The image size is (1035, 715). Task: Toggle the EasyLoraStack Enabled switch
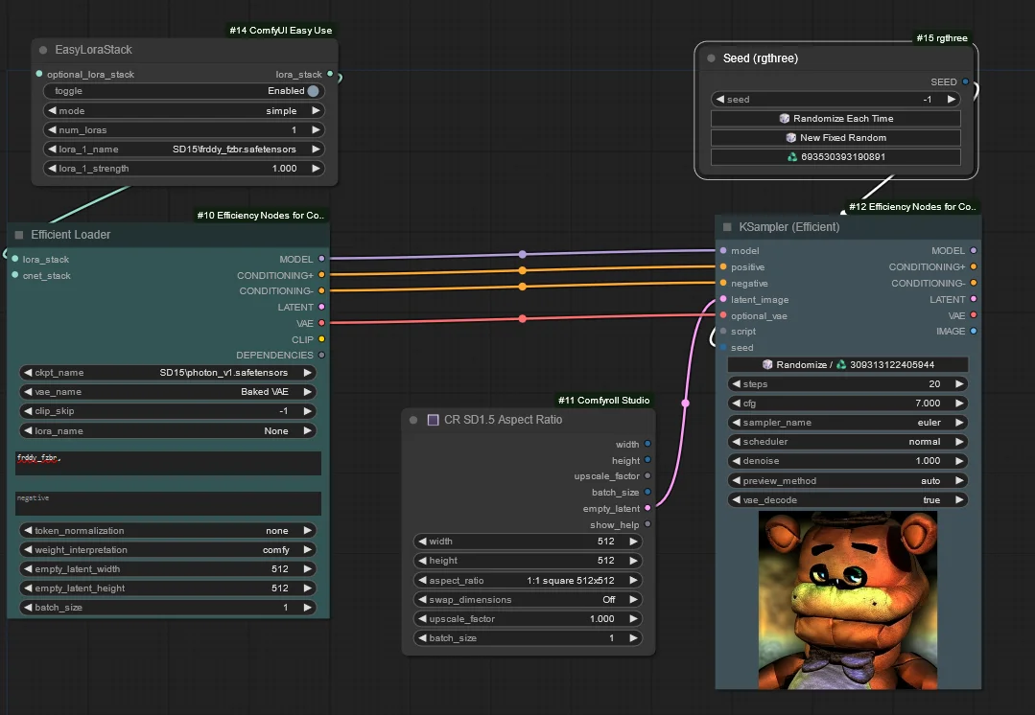click(184, 91)
